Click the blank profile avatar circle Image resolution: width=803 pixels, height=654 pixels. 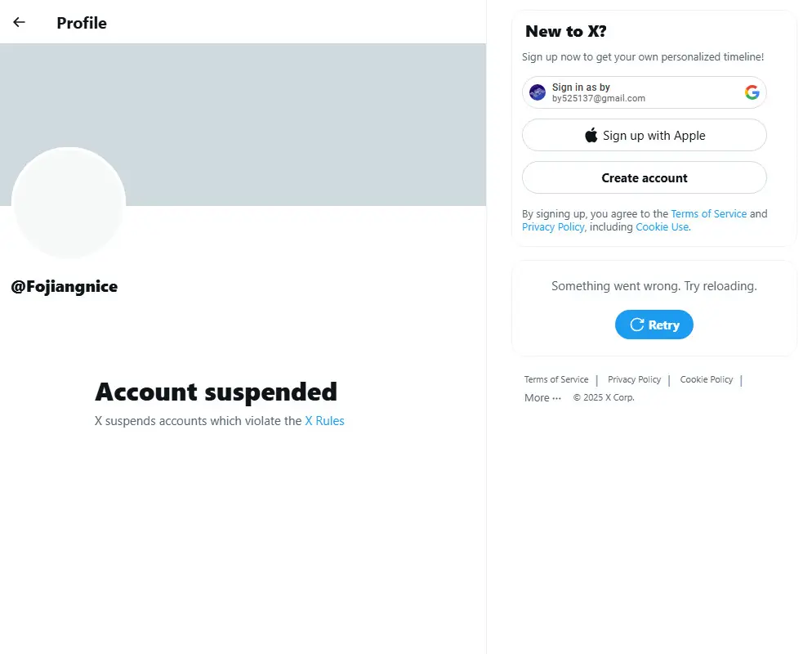tap(69, 203)
